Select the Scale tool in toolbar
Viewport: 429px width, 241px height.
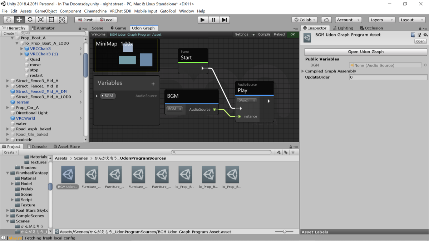41,20
